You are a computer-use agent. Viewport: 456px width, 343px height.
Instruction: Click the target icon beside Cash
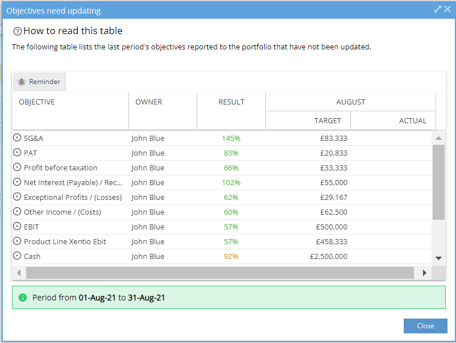point(17,256)
